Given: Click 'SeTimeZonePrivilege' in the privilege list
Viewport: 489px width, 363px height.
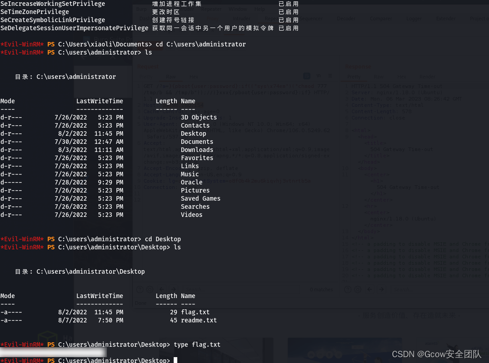Looking at the screenshot, I should (35, 12).
